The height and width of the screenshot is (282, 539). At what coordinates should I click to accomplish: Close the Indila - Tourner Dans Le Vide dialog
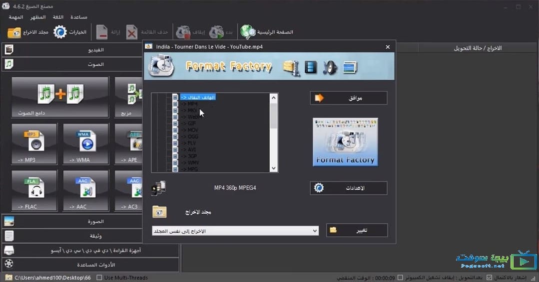pos(388,47)
